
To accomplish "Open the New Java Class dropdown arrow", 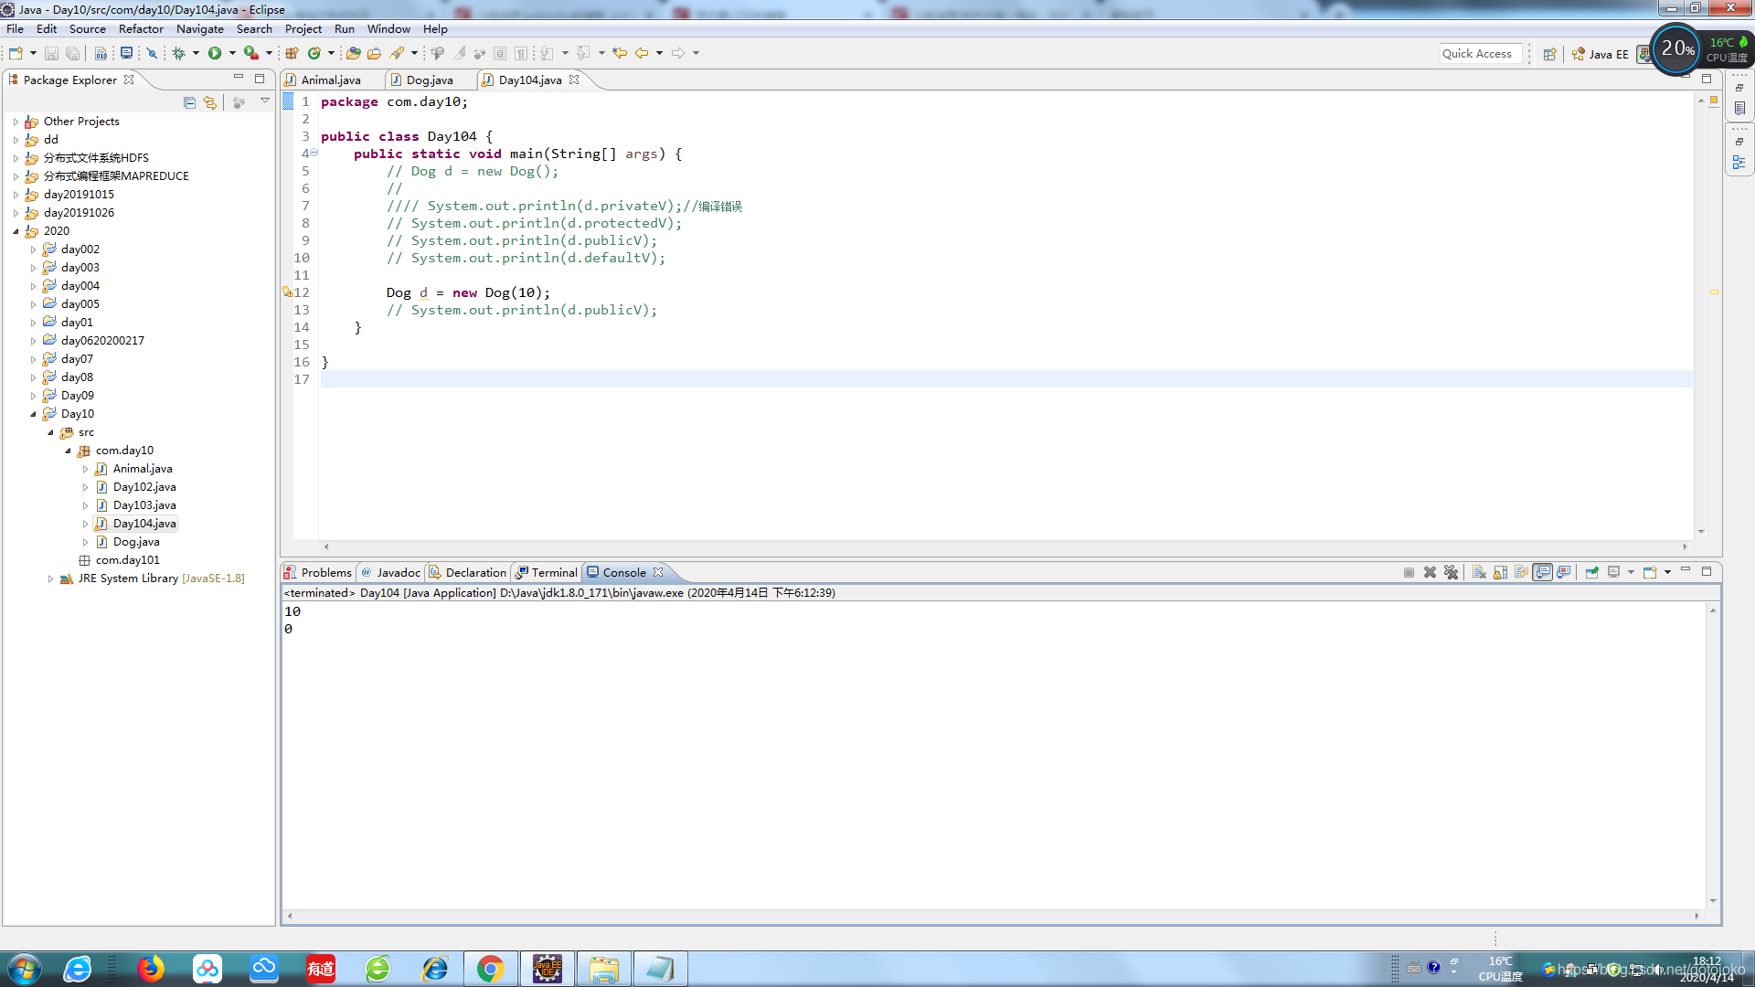I will pos(331,53).
